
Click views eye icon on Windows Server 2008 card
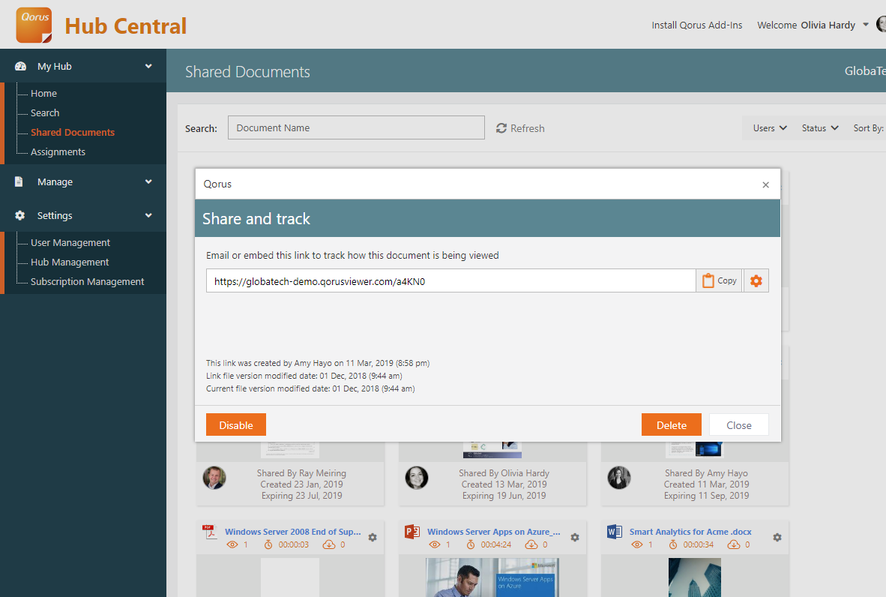[x=232, y=545]
